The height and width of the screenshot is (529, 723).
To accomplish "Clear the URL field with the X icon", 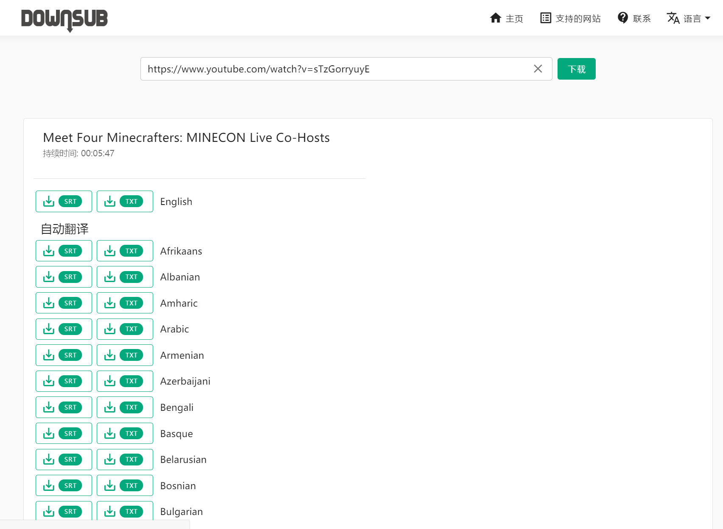I will (538, 69).
